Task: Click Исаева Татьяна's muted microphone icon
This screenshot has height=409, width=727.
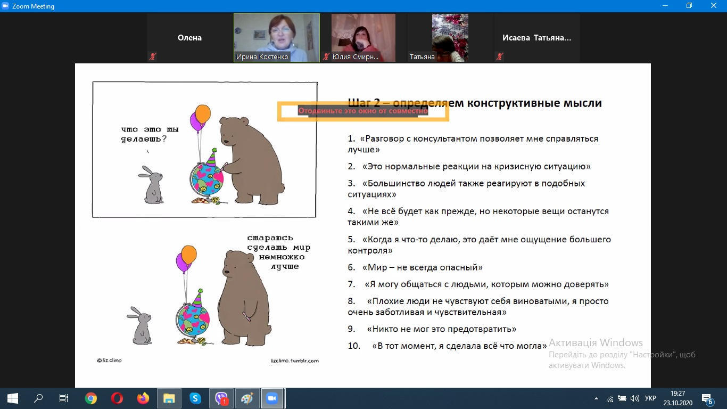Action: point(500,56)
